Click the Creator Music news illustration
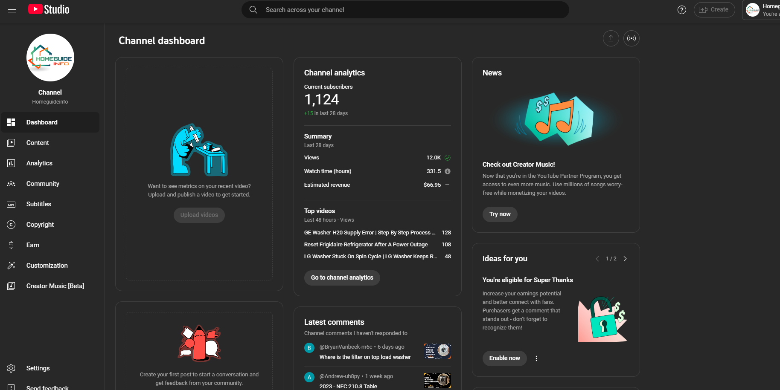The image size is (780, 390). [x=556, y=119]
